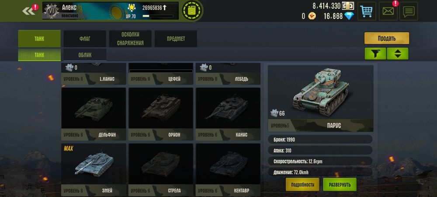The width and height of the screenshot is (437, 197).
Task: Click the Продать sell button
Action: [x=387, y=38]
